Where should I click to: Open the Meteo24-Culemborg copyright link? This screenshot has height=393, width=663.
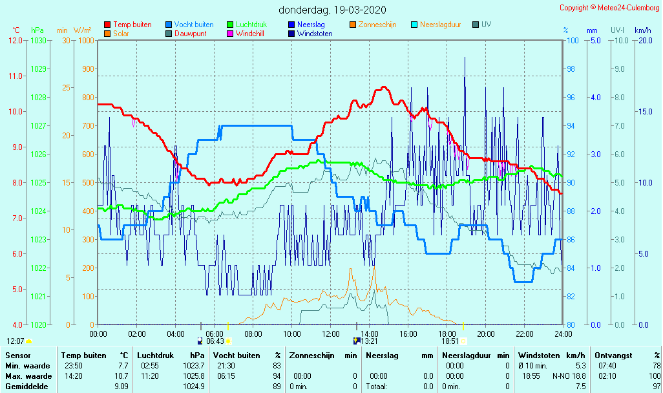click(x=609, y=8)
